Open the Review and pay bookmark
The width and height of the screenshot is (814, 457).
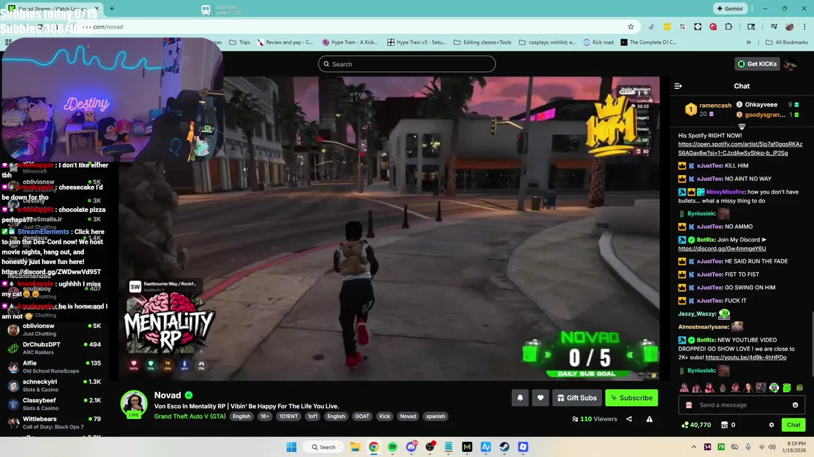click(285, 43)
